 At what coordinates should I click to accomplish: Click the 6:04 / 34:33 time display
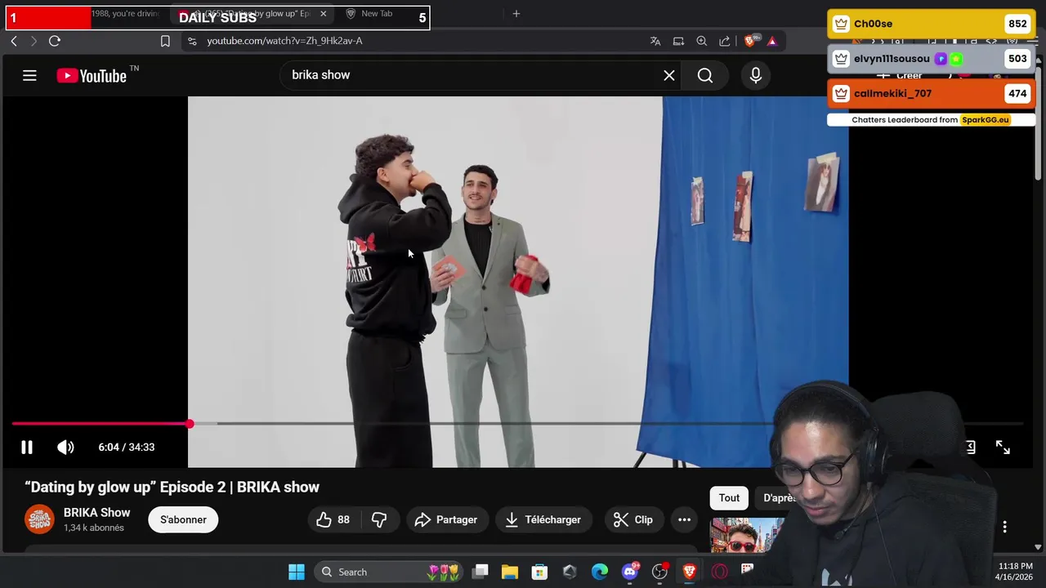pos(126,448)
